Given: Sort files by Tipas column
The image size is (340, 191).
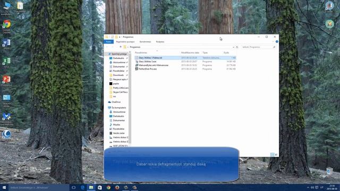Looking at the screenshot, I should (x=205, y=53).
